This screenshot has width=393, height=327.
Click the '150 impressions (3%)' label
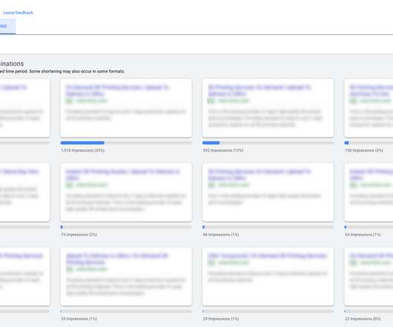coord(364,150)
